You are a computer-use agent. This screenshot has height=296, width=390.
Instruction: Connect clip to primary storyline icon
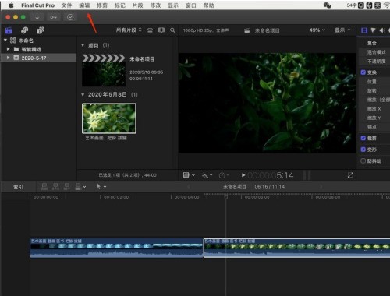tap(44, 186)
